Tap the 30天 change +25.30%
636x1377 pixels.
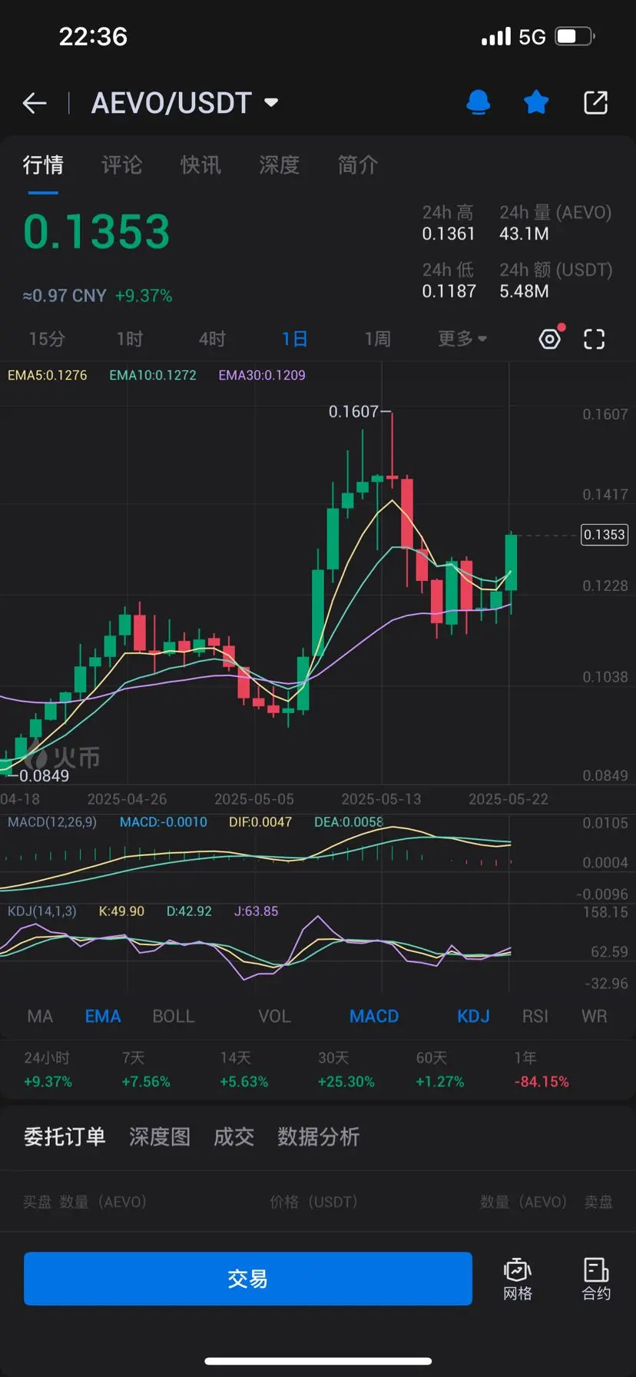click(346, 1082)
